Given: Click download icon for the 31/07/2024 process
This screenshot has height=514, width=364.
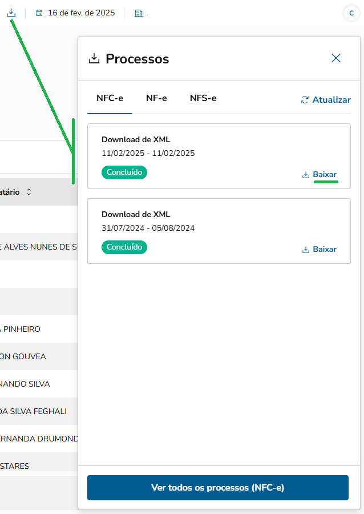Looking at the screenshot, I should 306,250.
